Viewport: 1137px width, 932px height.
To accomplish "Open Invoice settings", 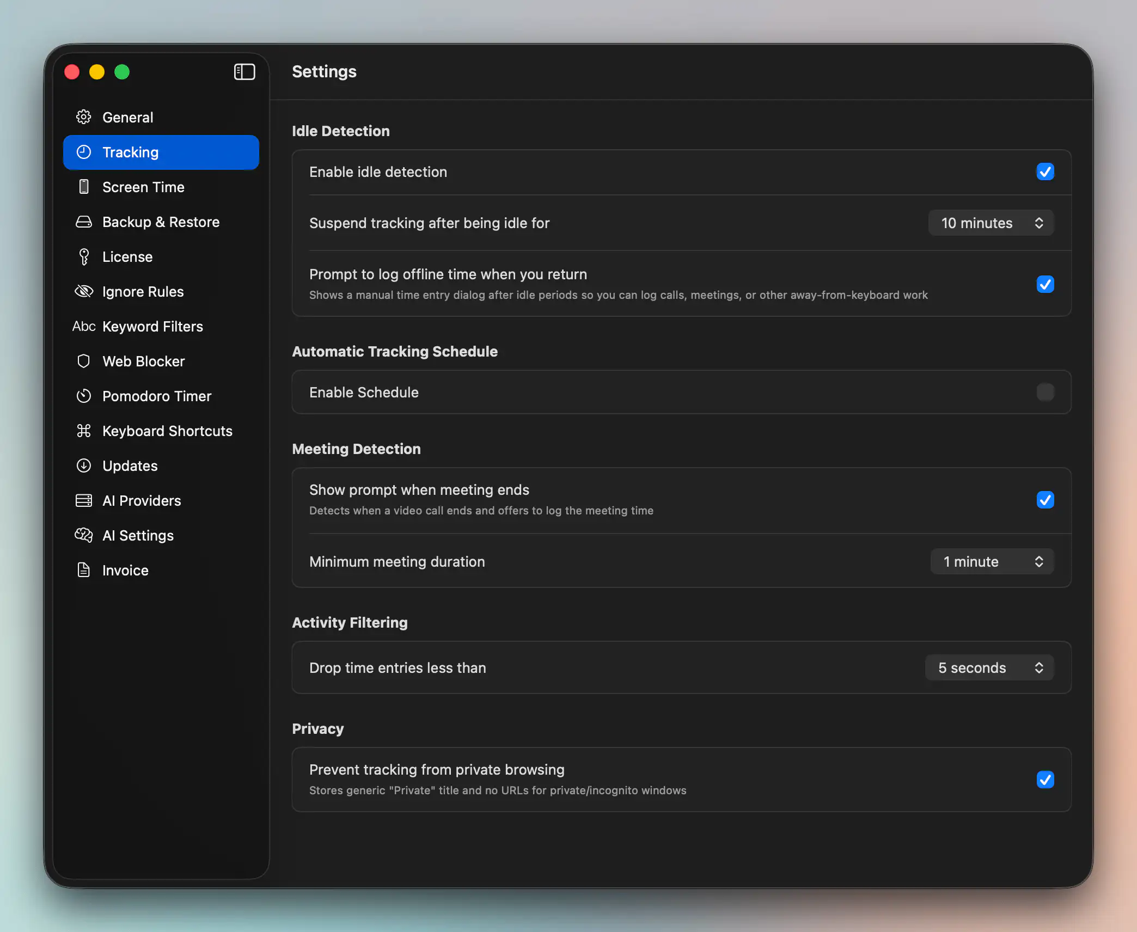I will [161, 570].
